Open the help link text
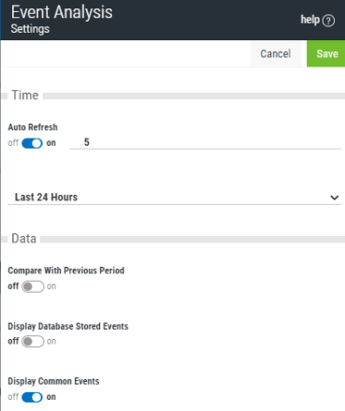 [310, 20]
